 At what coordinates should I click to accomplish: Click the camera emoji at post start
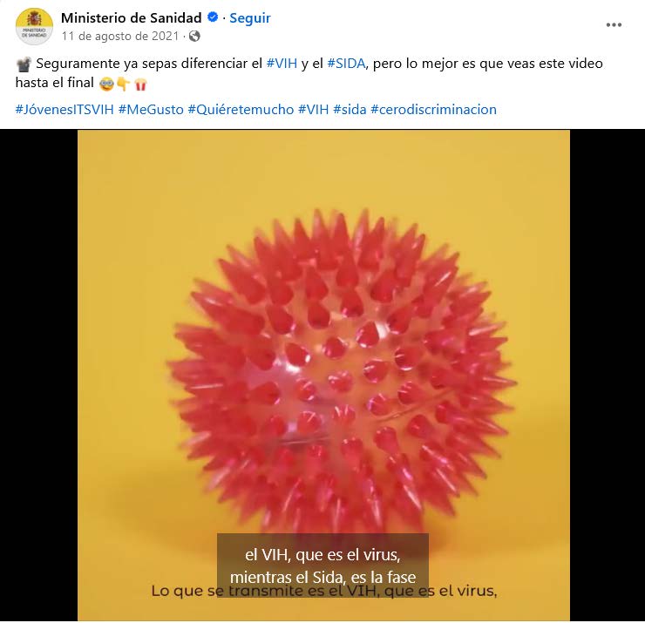(x=24, y=64)
